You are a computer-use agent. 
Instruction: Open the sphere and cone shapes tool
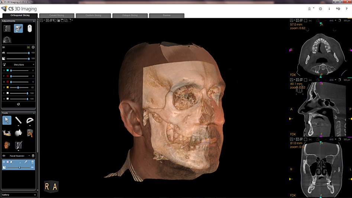tap(19, 133)
